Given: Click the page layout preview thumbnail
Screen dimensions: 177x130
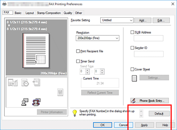Looking at the screenshot, I should pos(36,51).
